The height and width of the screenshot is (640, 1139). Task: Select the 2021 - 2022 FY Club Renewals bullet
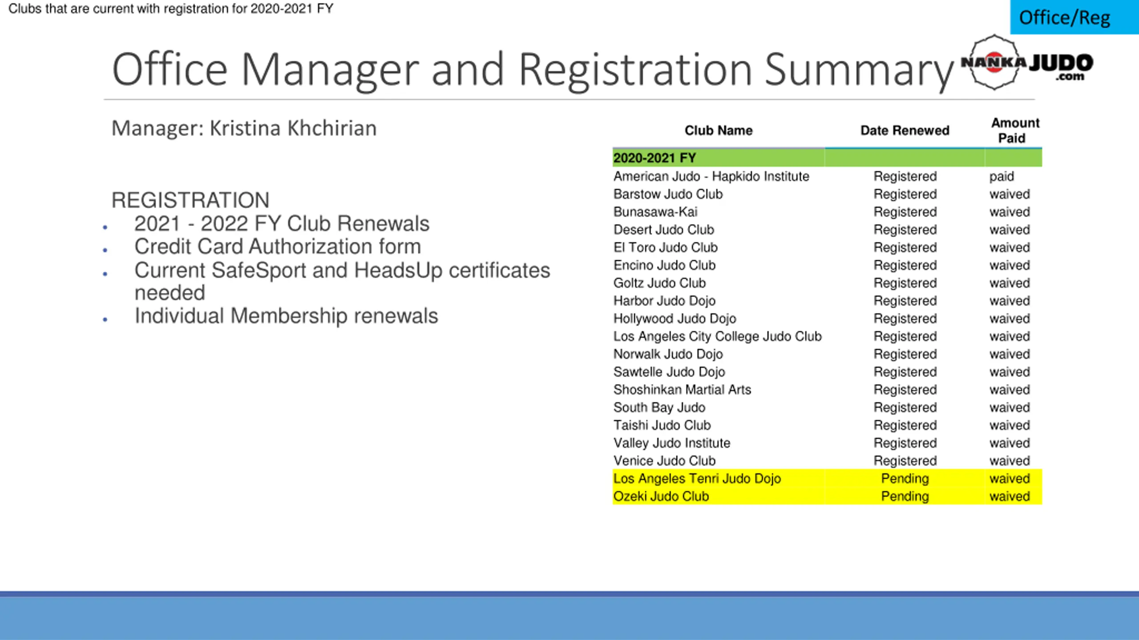pos(282,223)
